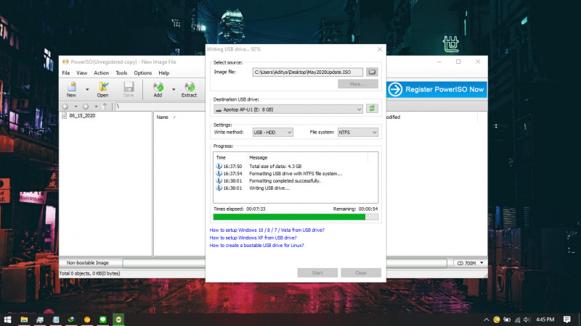
Task: Open the bootable USB for Linux link
Action: 256,245
